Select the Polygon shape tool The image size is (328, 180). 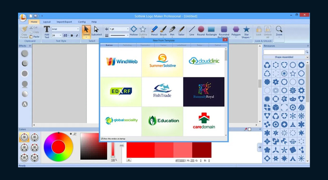pos(236,31)
